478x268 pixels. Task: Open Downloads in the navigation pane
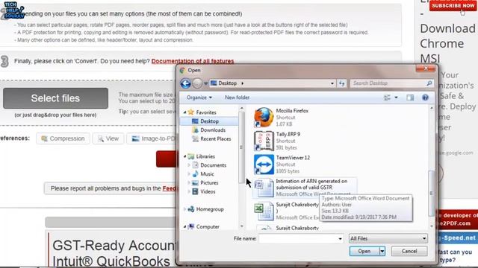pyautogui.click(x=213, y=130)
